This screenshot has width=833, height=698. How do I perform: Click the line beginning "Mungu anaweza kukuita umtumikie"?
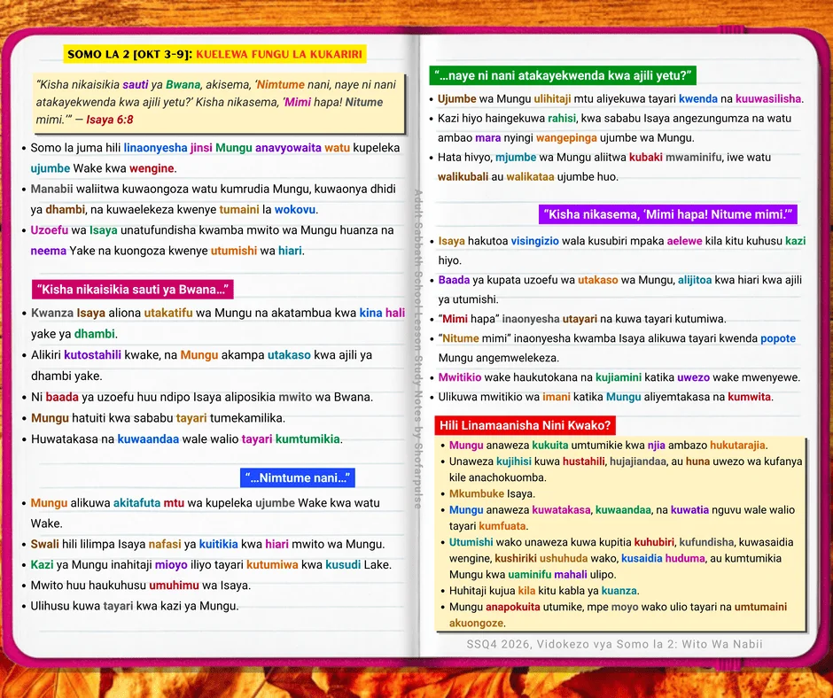(x=608, y=446)
